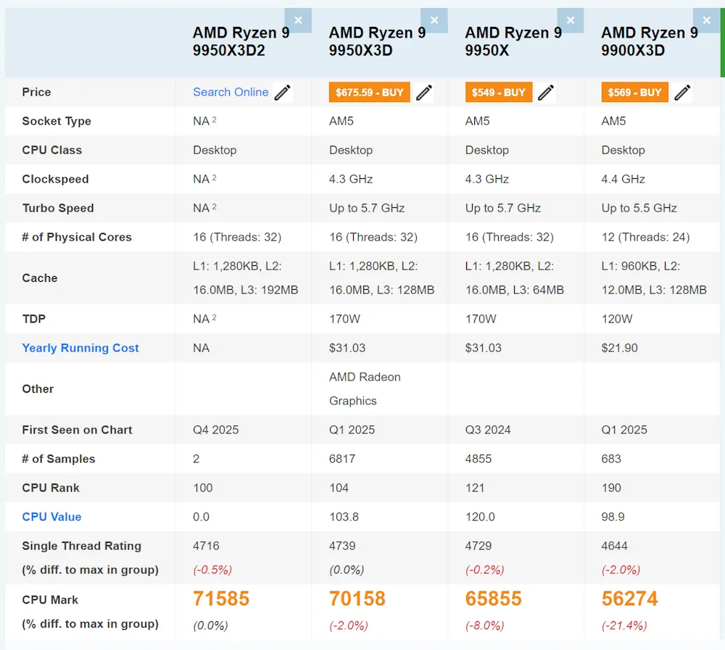Viewport: 725px width, 650px height.
Task: Click the Turbo Speed row label
Action: click(x=58, y=208)
